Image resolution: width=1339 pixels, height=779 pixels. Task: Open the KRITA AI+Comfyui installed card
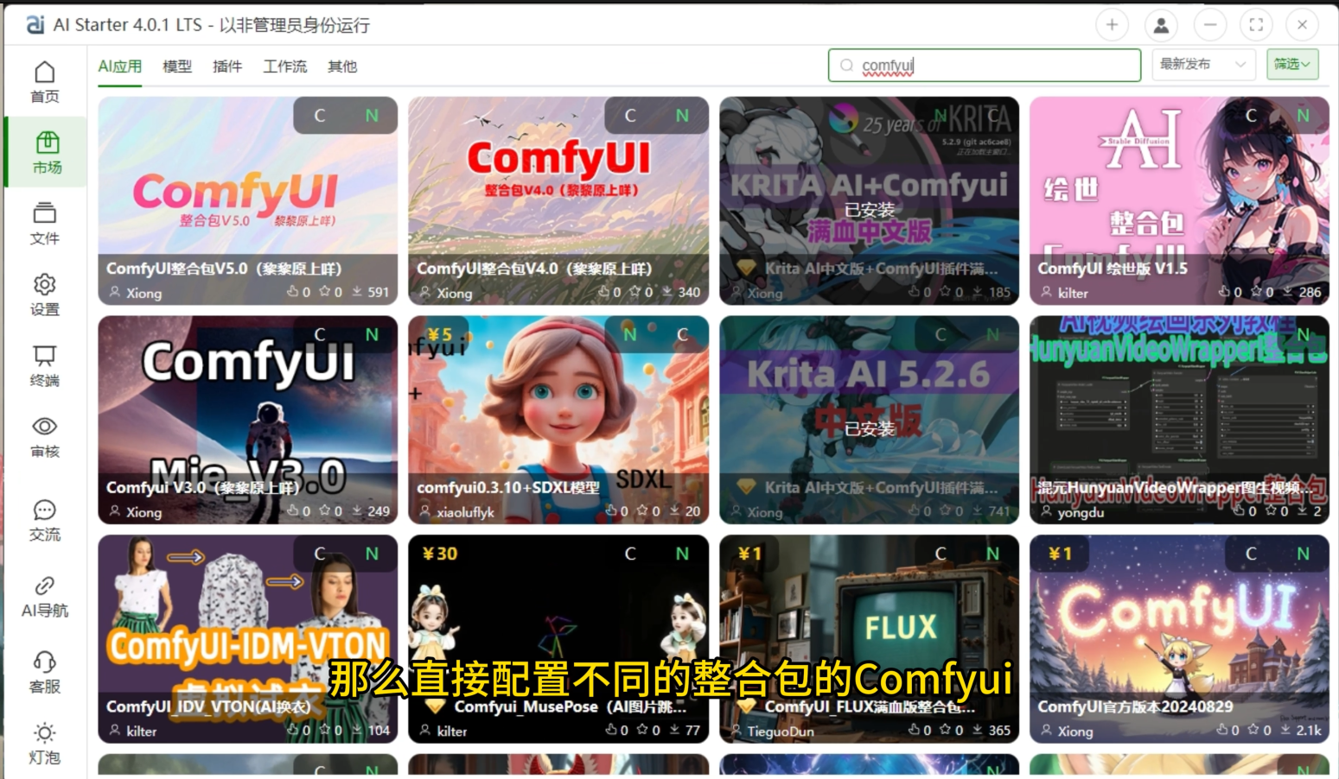pos(869,201)
